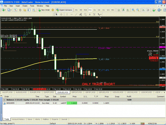Open the Templates icon at toolbar end
Screen dimensions: 166x125
(165, 10)
